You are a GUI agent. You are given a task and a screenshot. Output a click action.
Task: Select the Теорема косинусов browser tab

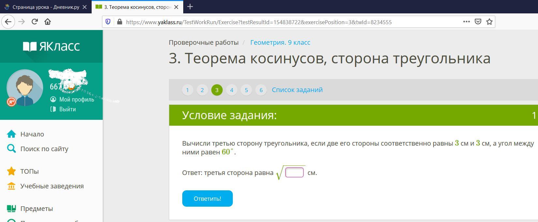137,7
